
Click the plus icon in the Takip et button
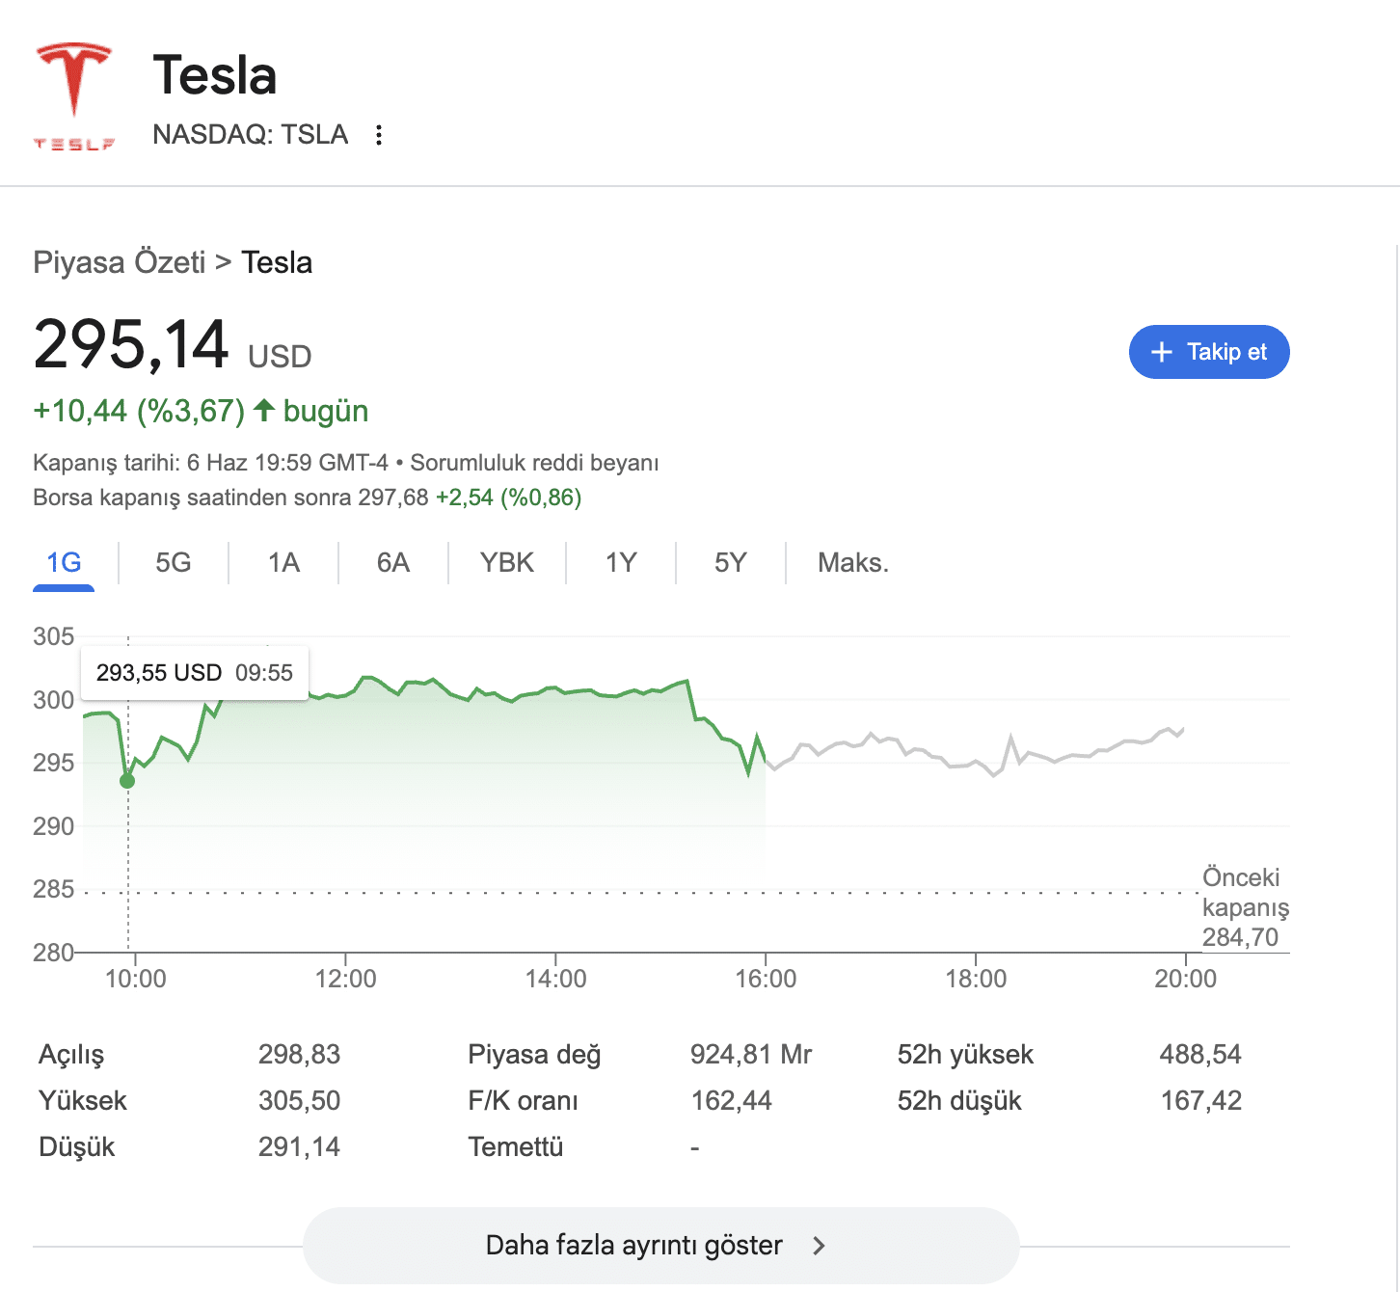[x=1162, y=352]
